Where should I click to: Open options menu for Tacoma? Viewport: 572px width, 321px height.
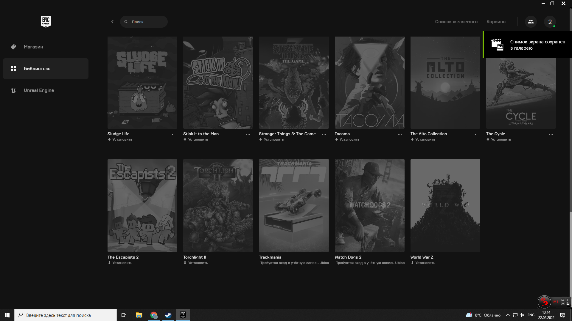pos(400,135)
